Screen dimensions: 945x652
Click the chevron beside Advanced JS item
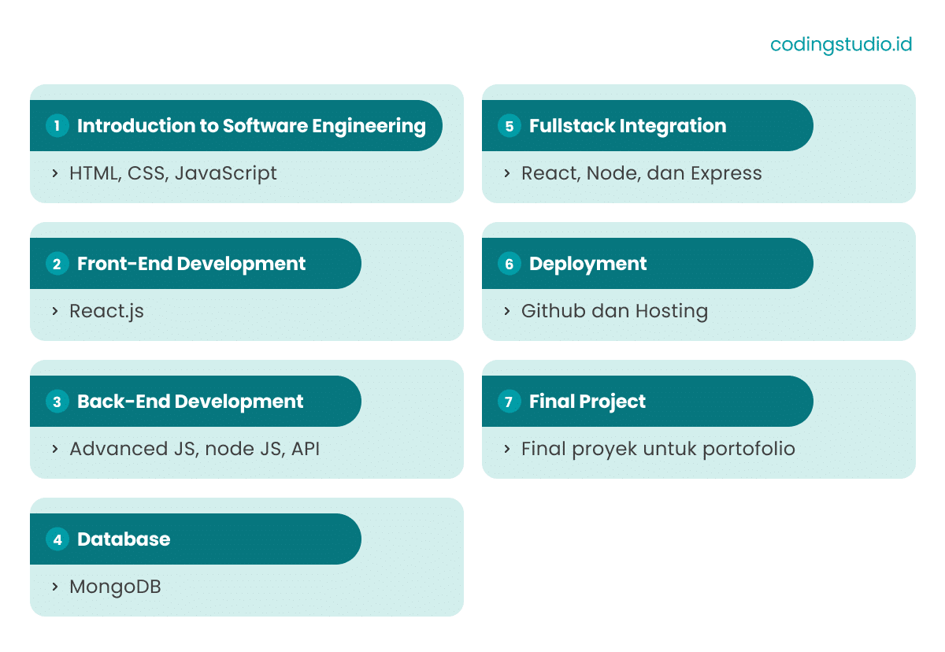tap(54, 449)
